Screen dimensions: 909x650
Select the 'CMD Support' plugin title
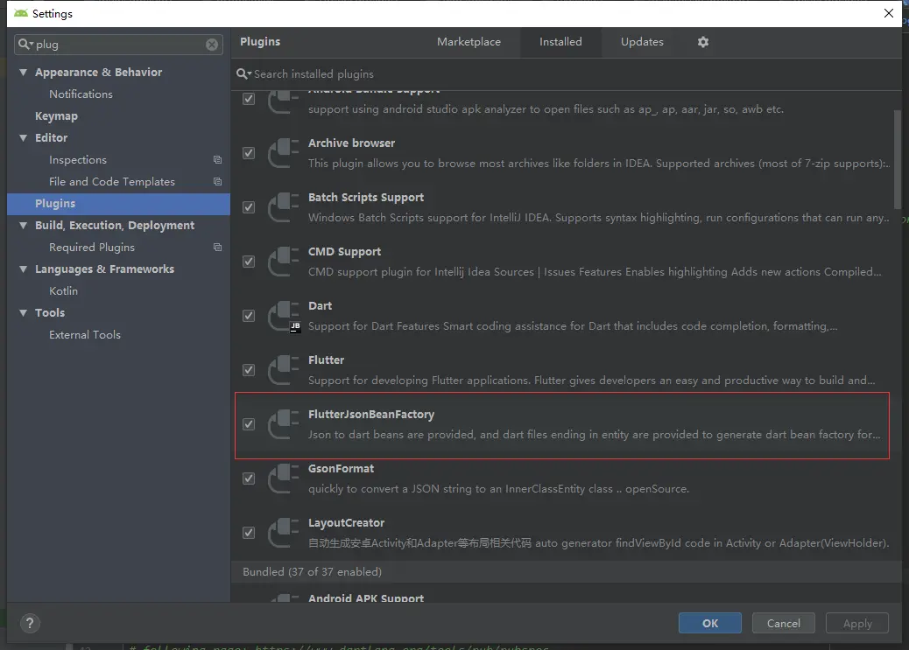coord(344,252)
